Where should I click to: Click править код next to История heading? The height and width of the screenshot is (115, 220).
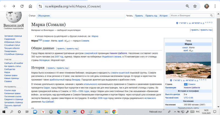[x=62, y=68]
